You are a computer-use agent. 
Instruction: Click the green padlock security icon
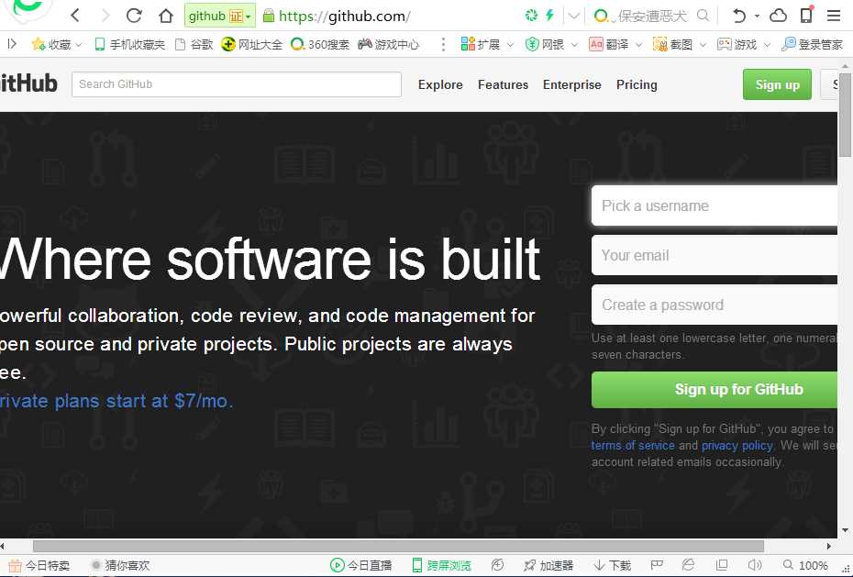(x=268, y=16)
